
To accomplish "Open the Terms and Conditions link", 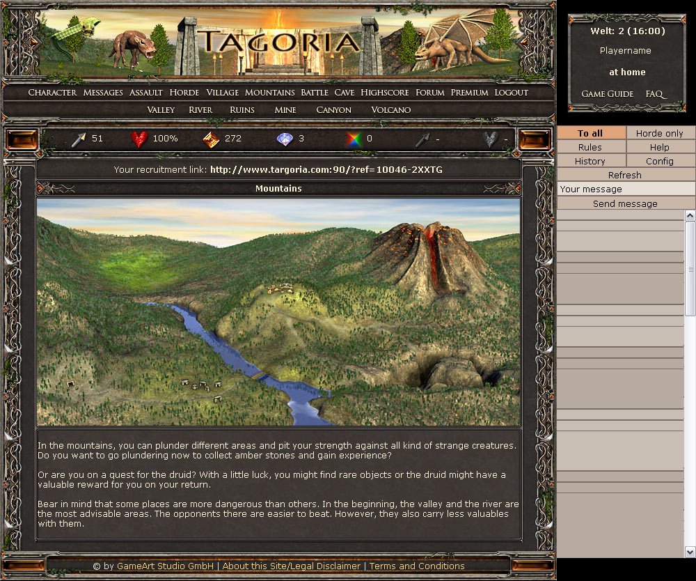I will click(417, 566).
